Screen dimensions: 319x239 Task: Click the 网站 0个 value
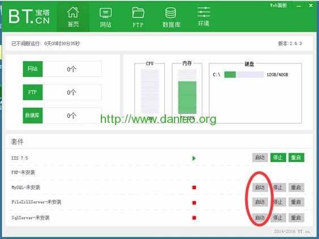point(71,69)
